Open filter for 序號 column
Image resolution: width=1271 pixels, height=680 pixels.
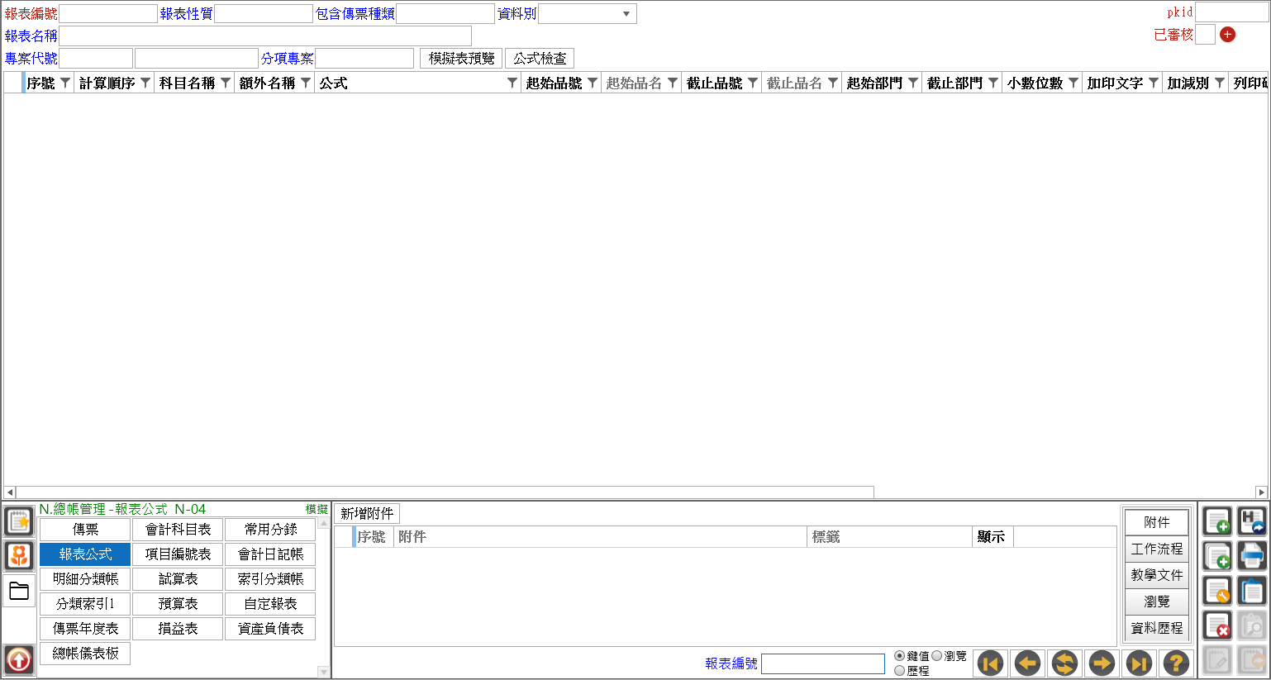coord(65,83)
